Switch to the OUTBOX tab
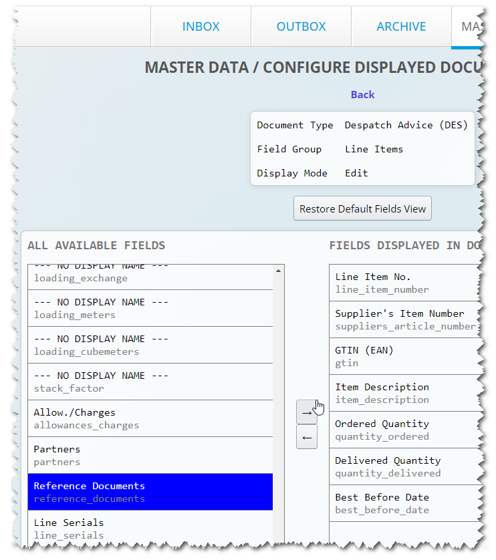The image size is (496, 560). (x=301, y=27)
